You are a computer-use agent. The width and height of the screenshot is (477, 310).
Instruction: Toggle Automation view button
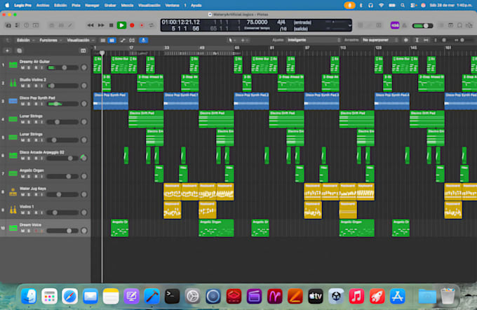pyautogui.click(x=122, y=40)
